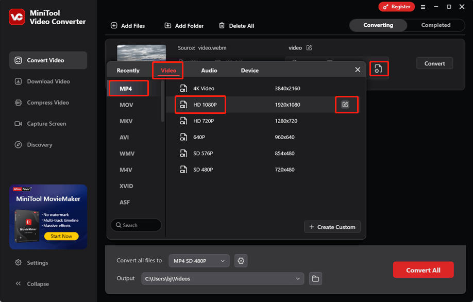Click the key icon on Register button
Image resolution: width=473 pixels, height=302 pixels.
(386, 7)
